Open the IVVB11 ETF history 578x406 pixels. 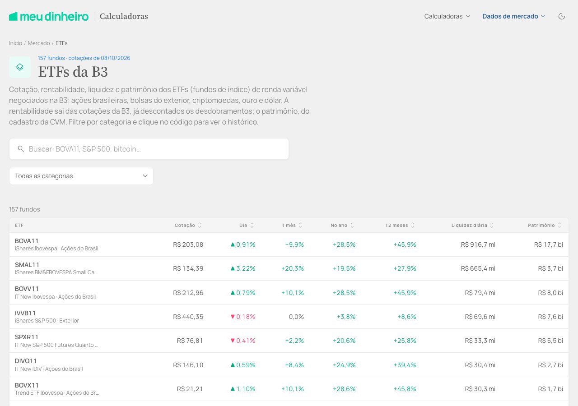tap(25, 313)
